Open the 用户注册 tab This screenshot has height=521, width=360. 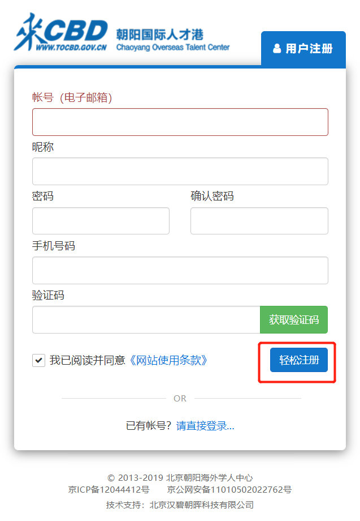click(303, 49)
